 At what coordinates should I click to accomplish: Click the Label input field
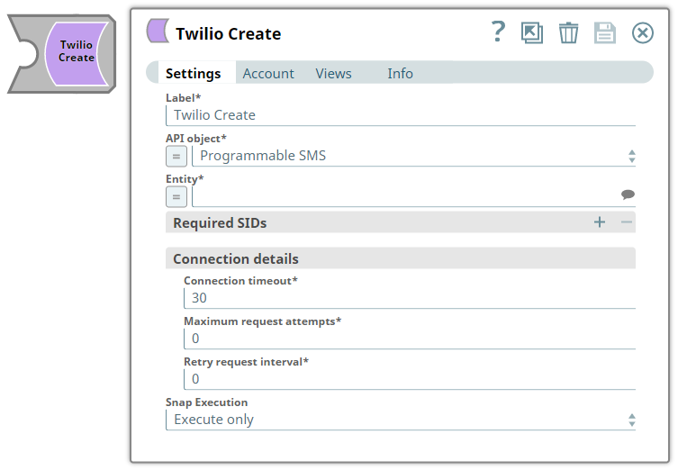click(401, 115)
